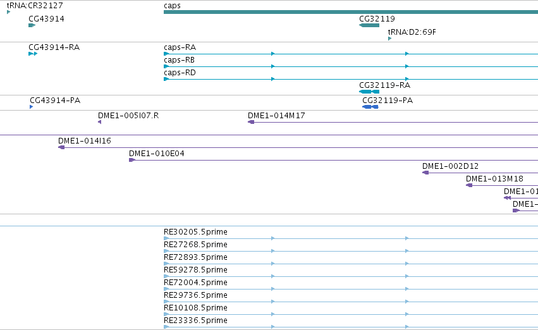Select the caps-RB transcript label
Viewport: 538px width, 330px height.
179,59
